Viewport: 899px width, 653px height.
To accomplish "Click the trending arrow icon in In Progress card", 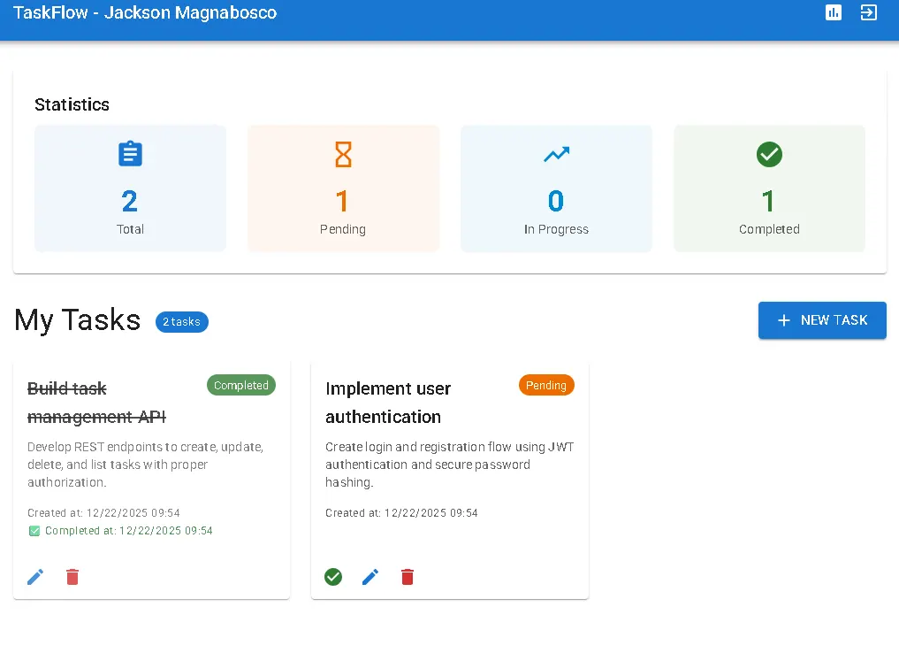I will [x=556, y=154].
